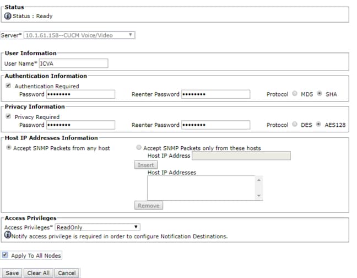Click the Authentication Reenter Password field
This screenshot has width=357, height=278.
pos(215,94)
